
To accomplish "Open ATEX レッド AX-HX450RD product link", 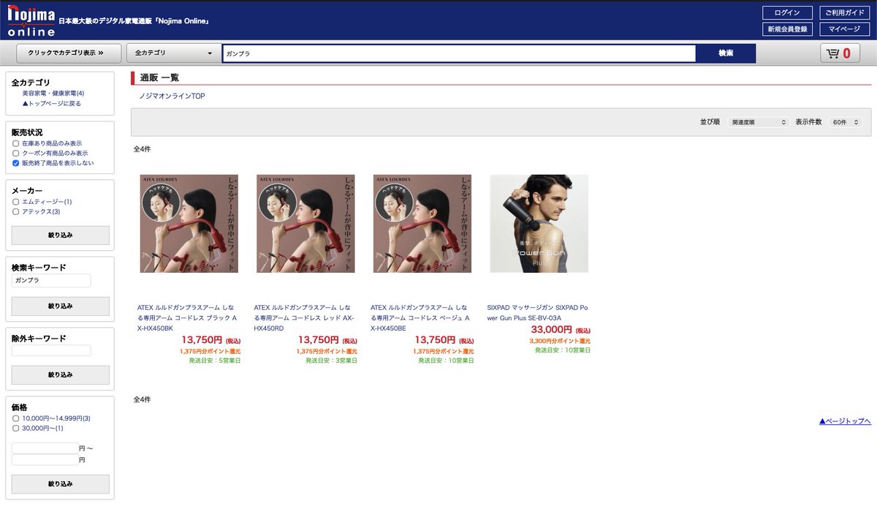I will pyautogui.click(x=305, y=318).
